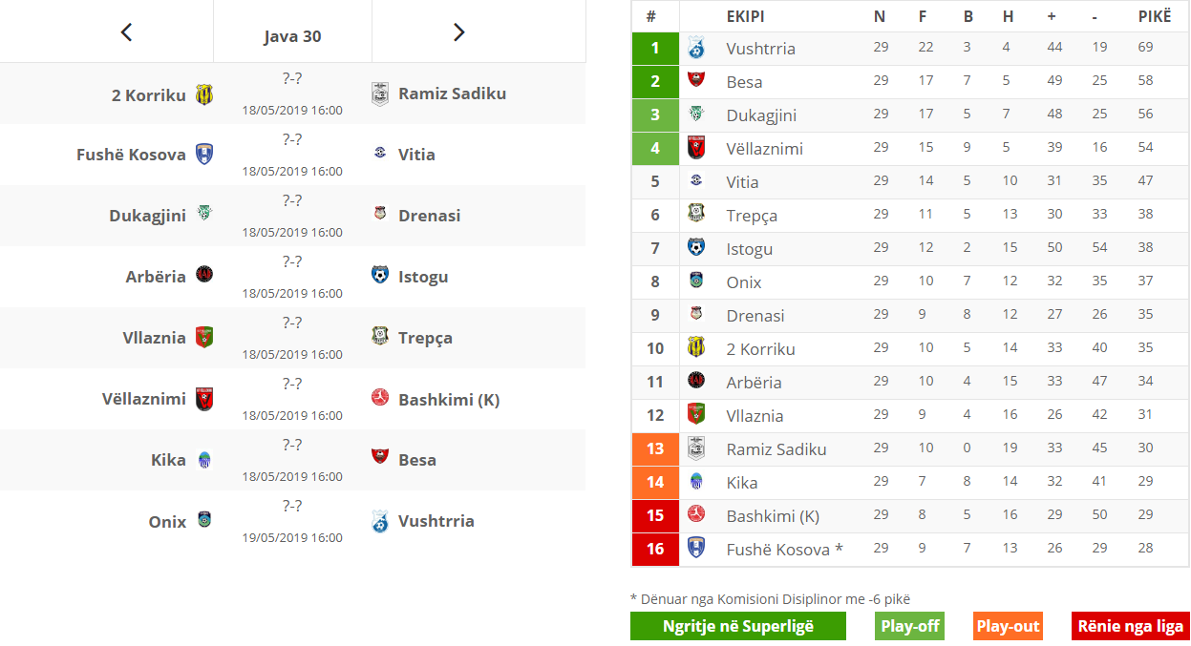Click the Fushë Kosova crest in fixtures
The height and width of the screenshot is (646, 1191).
204,155
